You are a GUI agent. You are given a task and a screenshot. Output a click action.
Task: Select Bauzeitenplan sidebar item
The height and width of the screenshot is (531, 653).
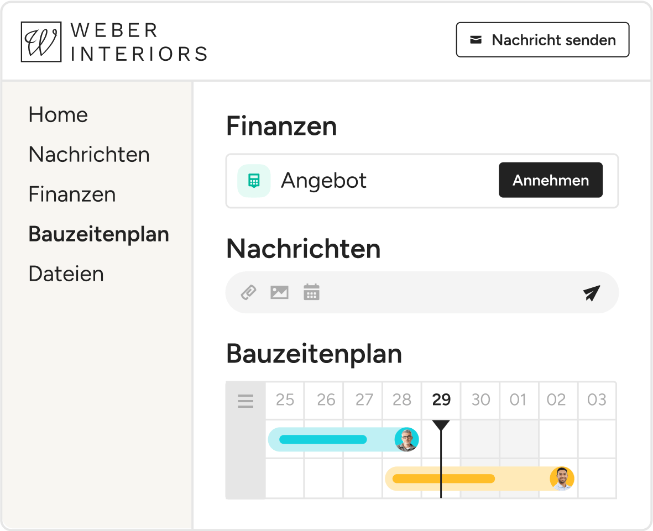pos(99,234)
